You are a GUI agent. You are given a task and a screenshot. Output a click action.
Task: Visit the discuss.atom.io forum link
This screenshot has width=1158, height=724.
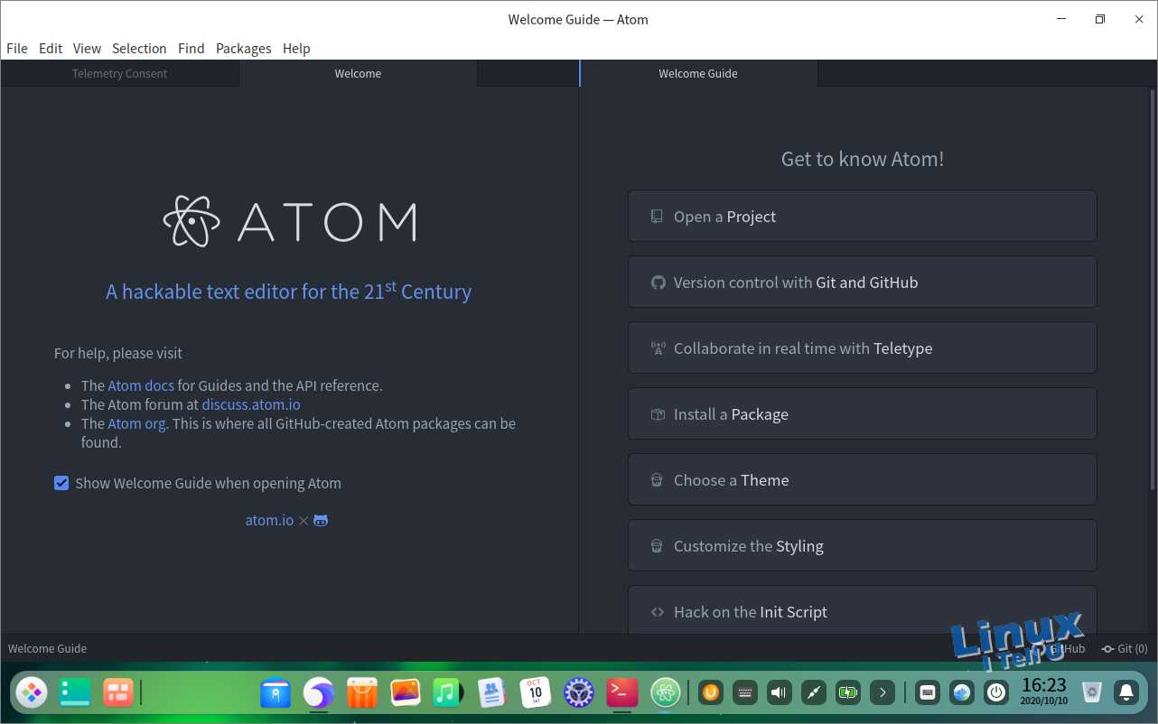tap(251, 404)
